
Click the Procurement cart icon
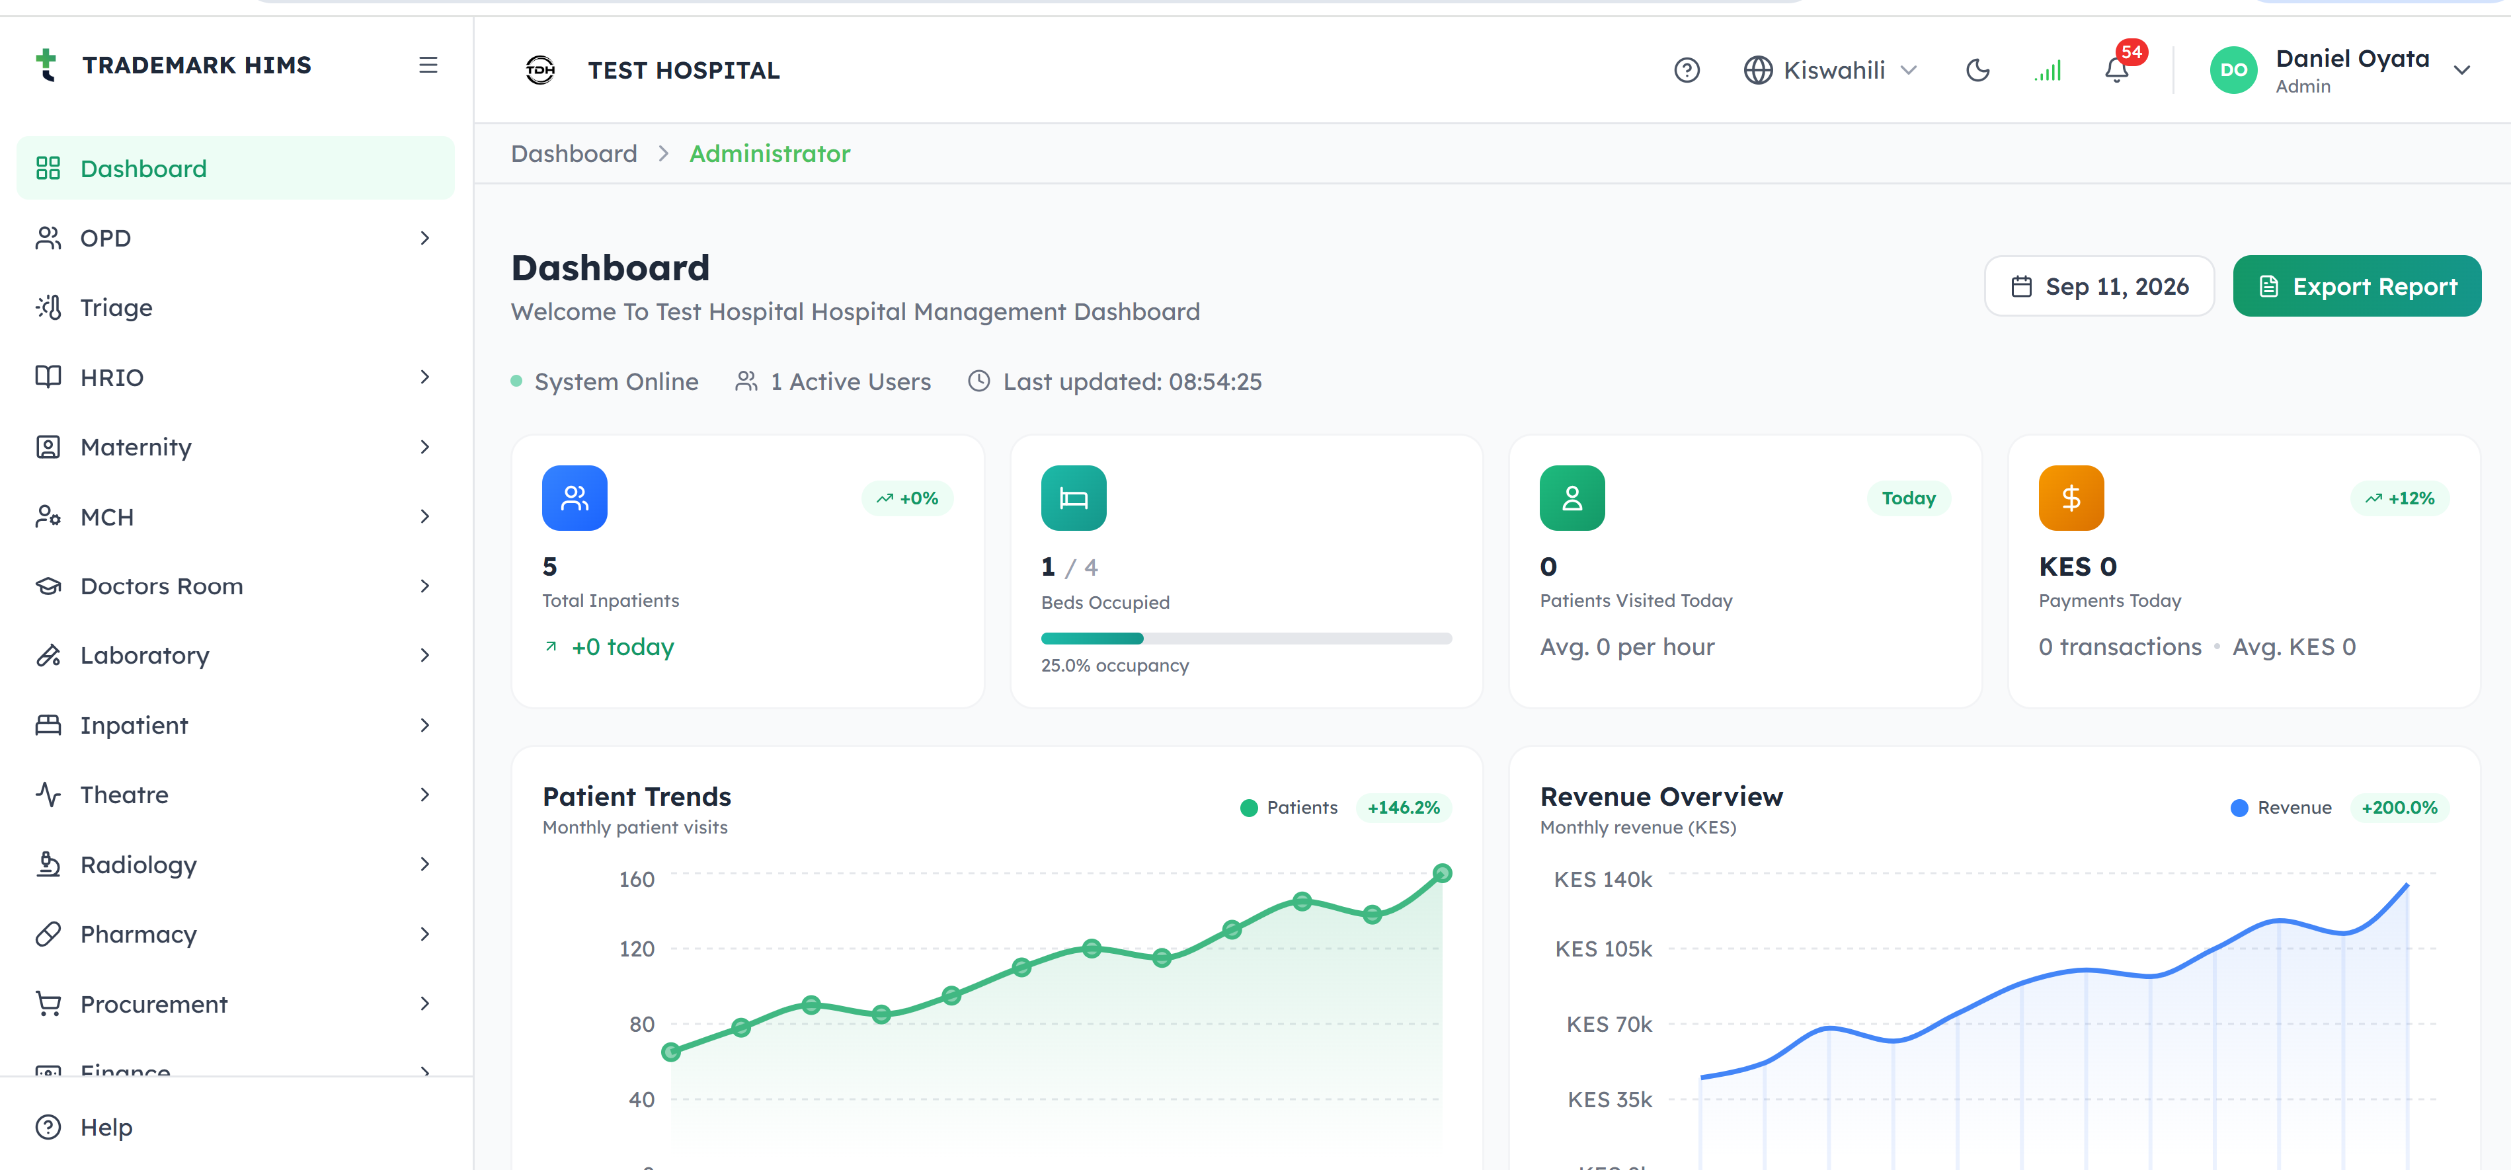(x=48, y=1003)
